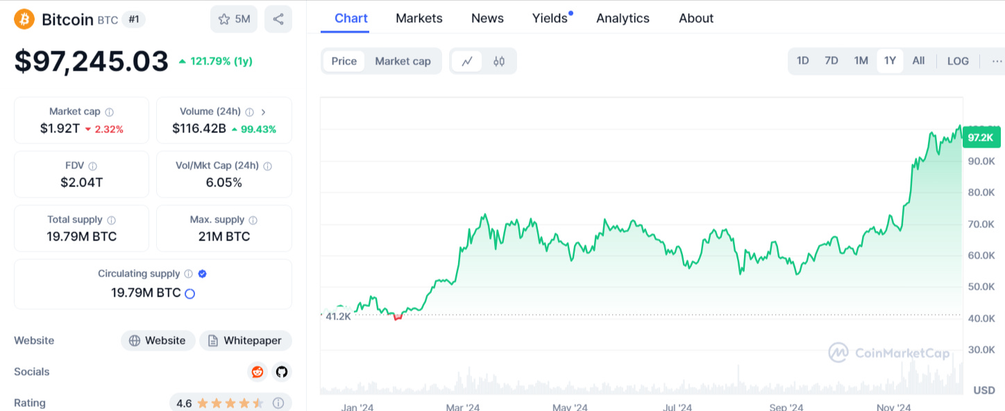The image size is (1005, 411).
Task: Click the $1.92T market cap value
Action: 60,129
